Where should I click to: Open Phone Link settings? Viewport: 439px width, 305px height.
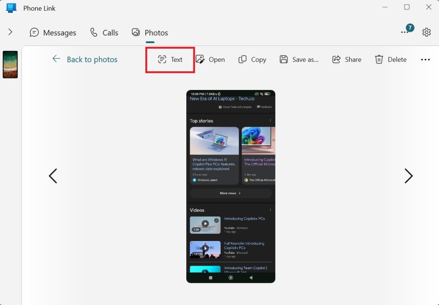[427, 32]
